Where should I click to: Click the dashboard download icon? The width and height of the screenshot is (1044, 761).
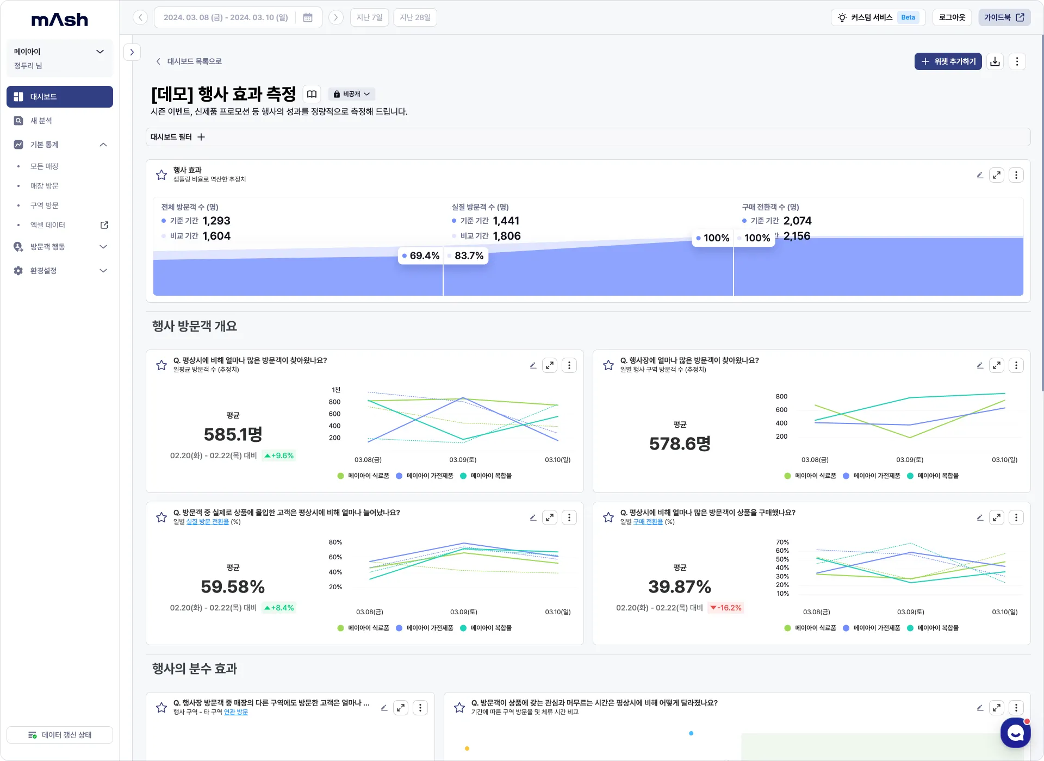click(x=995, y=61)
